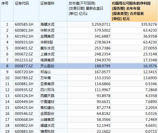Select stock code 600449.SH

[x=24, y=102]
